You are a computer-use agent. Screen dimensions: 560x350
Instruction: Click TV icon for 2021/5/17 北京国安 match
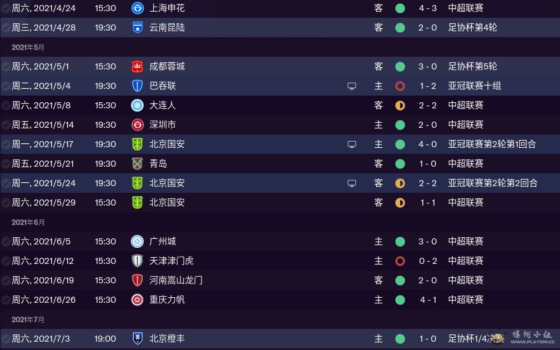[x=352, y=144]
